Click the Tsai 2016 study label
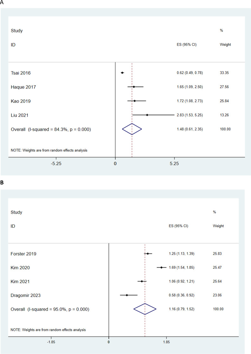The image size is (251, 354). pos(21,73)
